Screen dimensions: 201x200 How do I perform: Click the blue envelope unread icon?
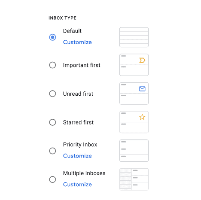coord(142,89)
